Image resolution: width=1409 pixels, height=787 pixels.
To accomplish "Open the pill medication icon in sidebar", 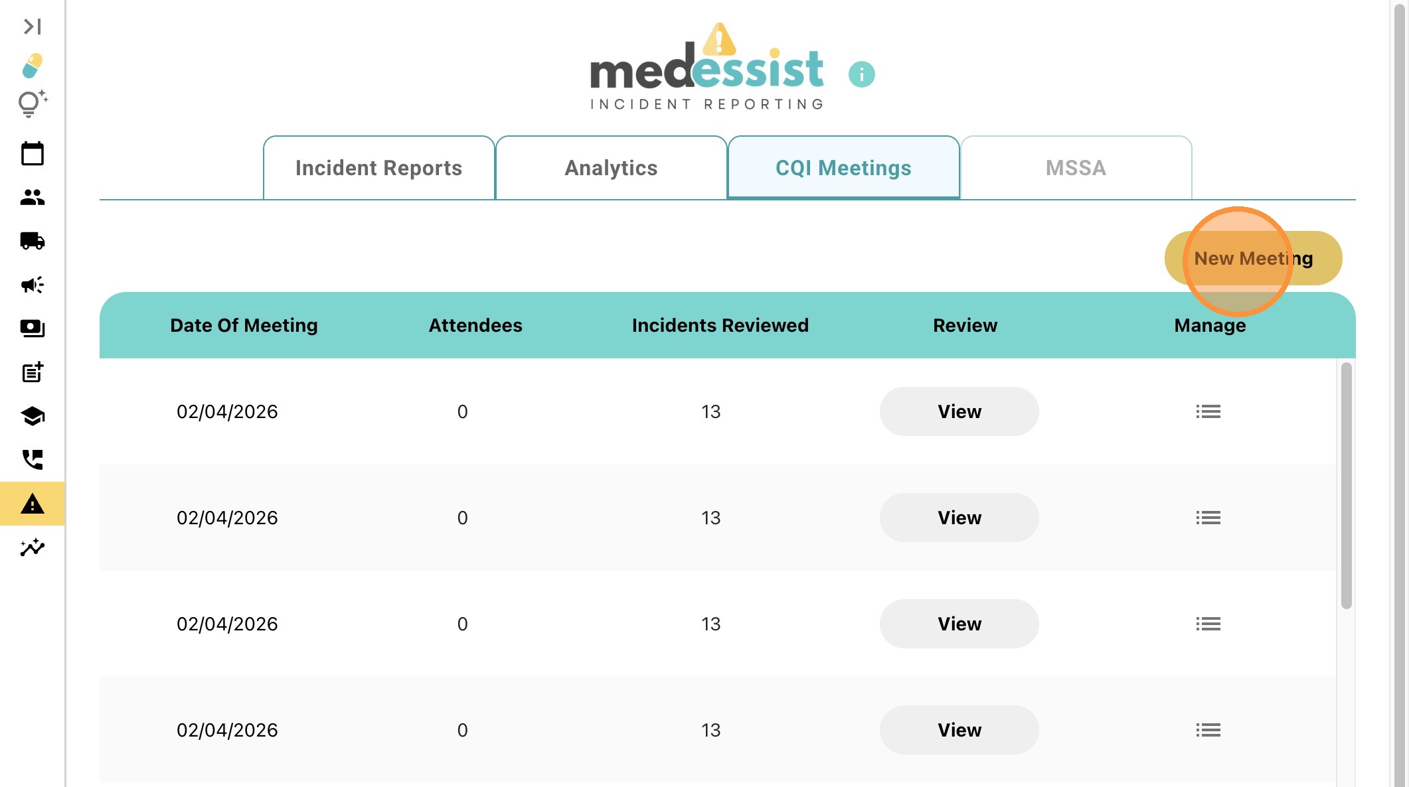I will pyautogui.click(x=32, y=66).
